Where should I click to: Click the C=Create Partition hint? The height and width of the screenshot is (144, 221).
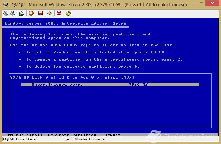[x=72, y=135]
